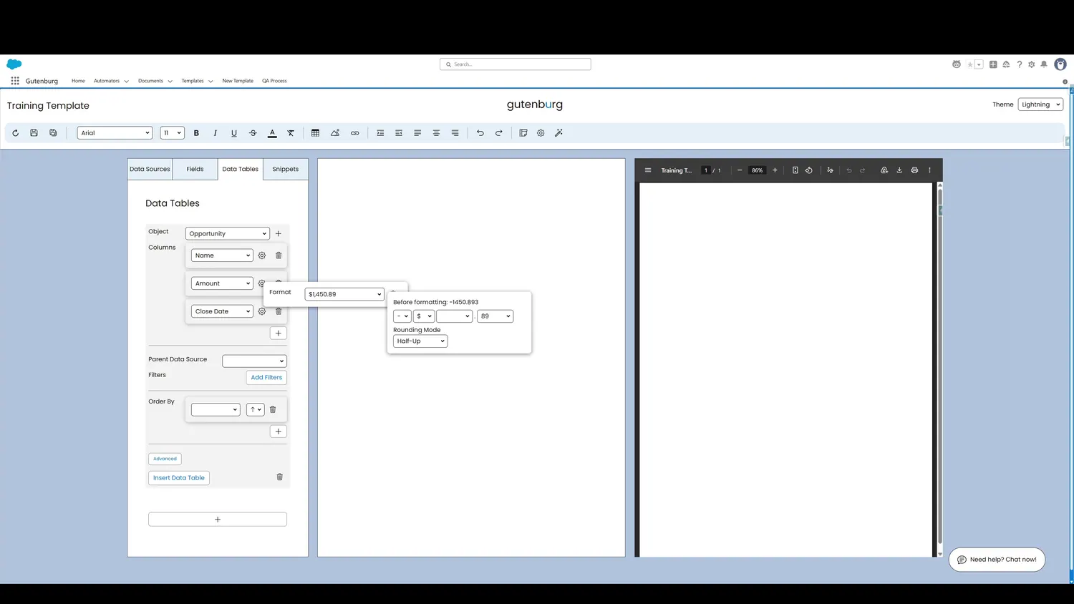Open the App Launcher grid icon
The width and height of the screenshot is (1074, 604).
click(x=15, y=81)
